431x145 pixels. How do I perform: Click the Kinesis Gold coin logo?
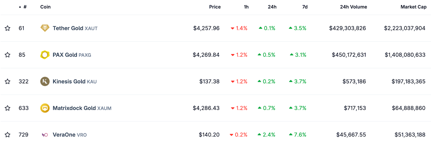click(x=45, y=81)
